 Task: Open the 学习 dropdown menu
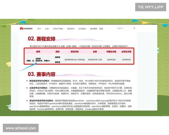tap(40, 29)
